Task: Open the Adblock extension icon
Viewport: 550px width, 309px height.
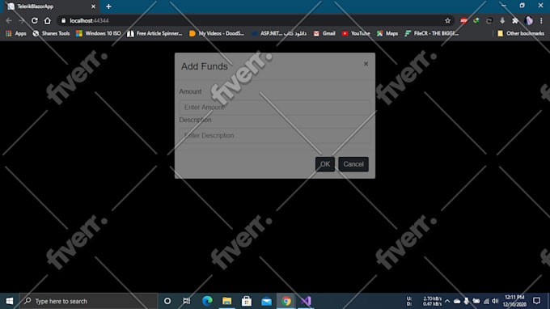Action: (x=463, y=21)
